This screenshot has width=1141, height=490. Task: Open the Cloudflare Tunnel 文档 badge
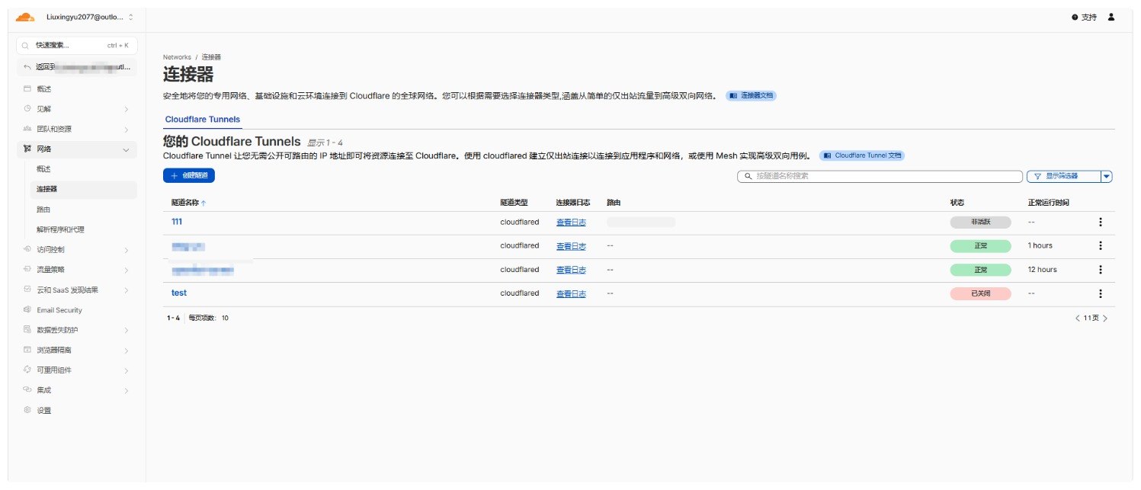tap(862, 155)
